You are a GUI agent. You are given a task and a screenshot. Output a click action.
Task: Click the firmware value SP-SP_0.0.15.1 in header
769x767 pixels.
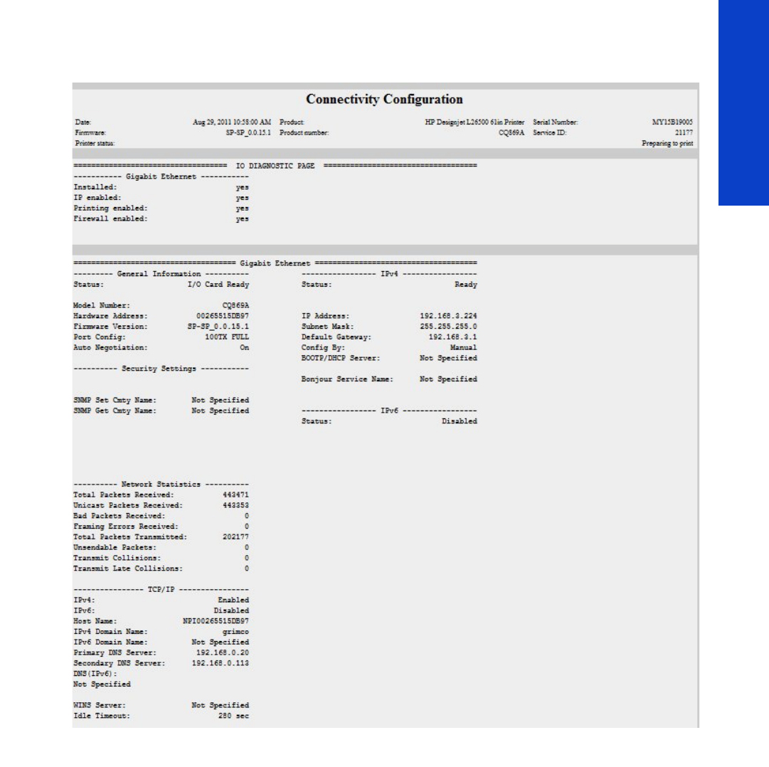(248, 133)
